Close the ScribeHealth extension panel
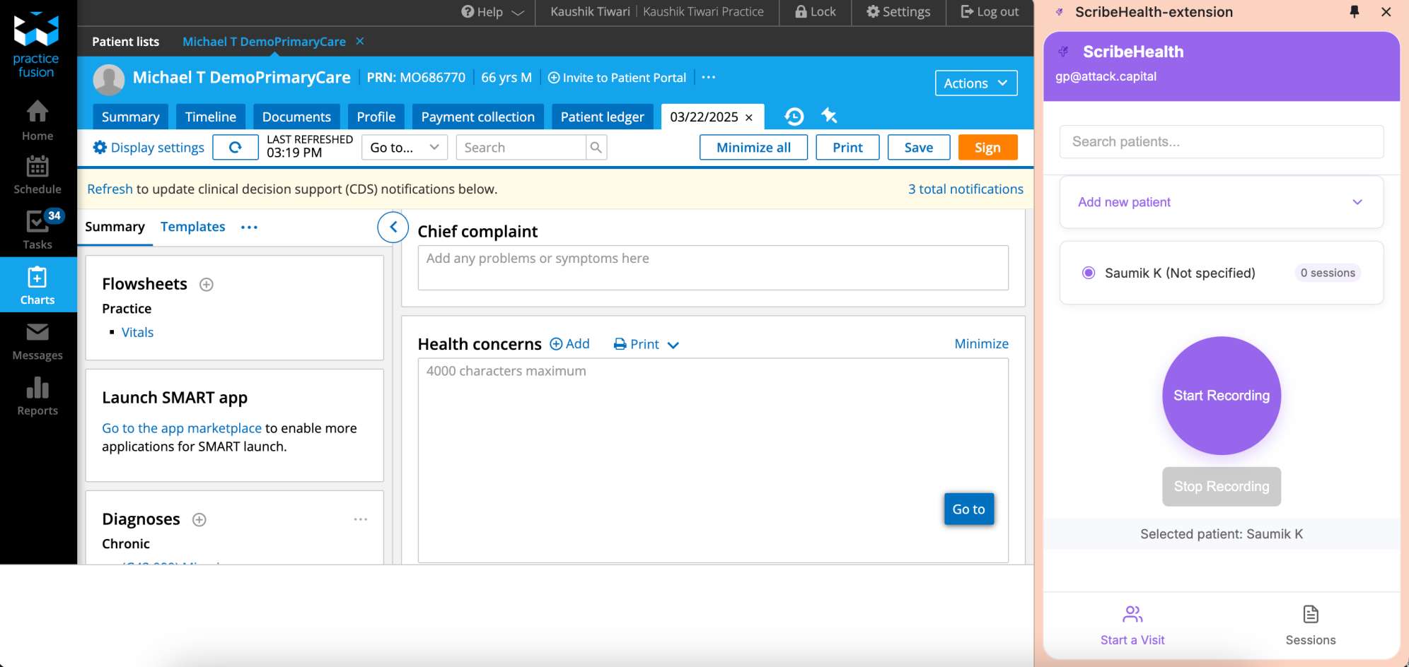 1386,11
